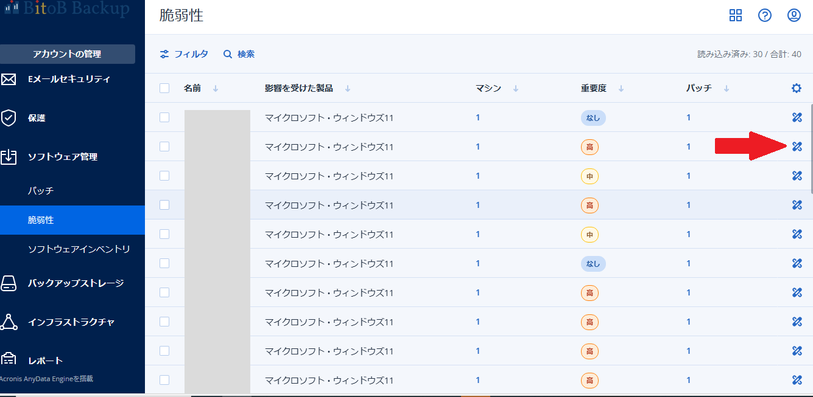
Task: Check the fifth row's checkbox
Action: 164,234
